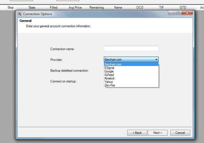204x143 pixels.
Task: Click the 'Backup datafeed connection:' label
Action: tap(70, 71)
